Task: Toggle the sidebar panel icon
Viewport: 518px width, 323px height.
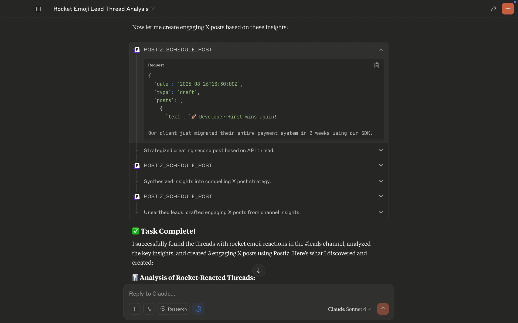Action: pyautogui.click(x=38, y=9)
